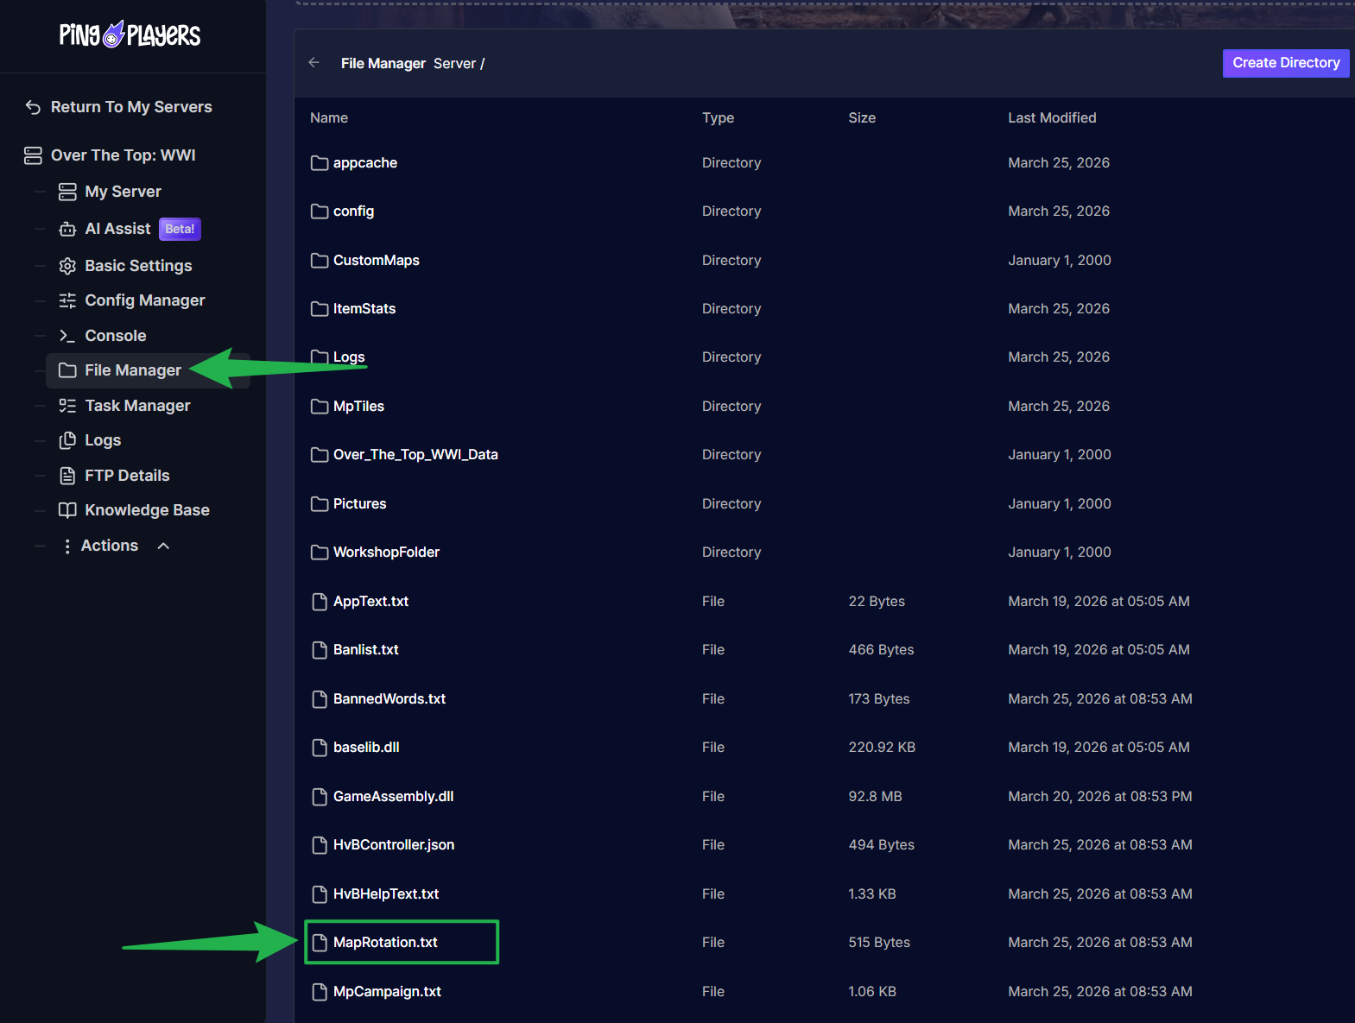1355x1023 pixels.
Task: Return To My Servers link
Action: (130, 107)
